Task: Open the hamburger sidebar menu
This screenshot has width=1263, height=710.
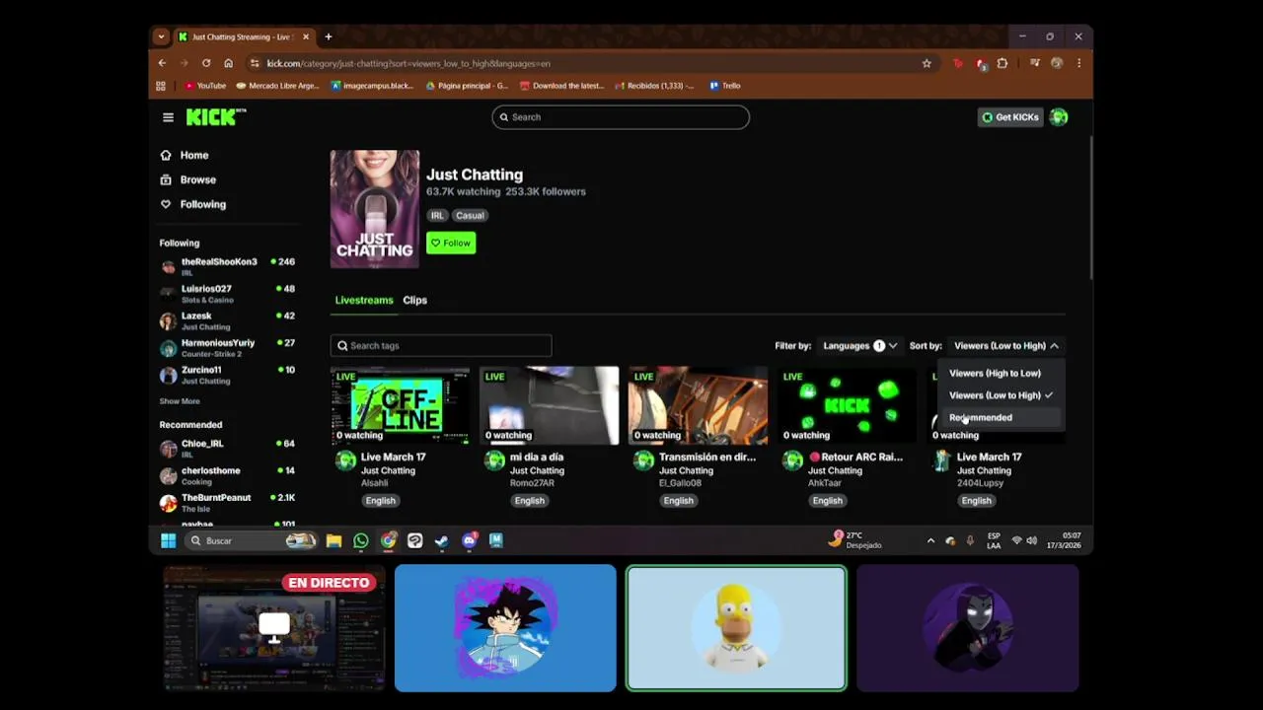Action: (168, 117)
